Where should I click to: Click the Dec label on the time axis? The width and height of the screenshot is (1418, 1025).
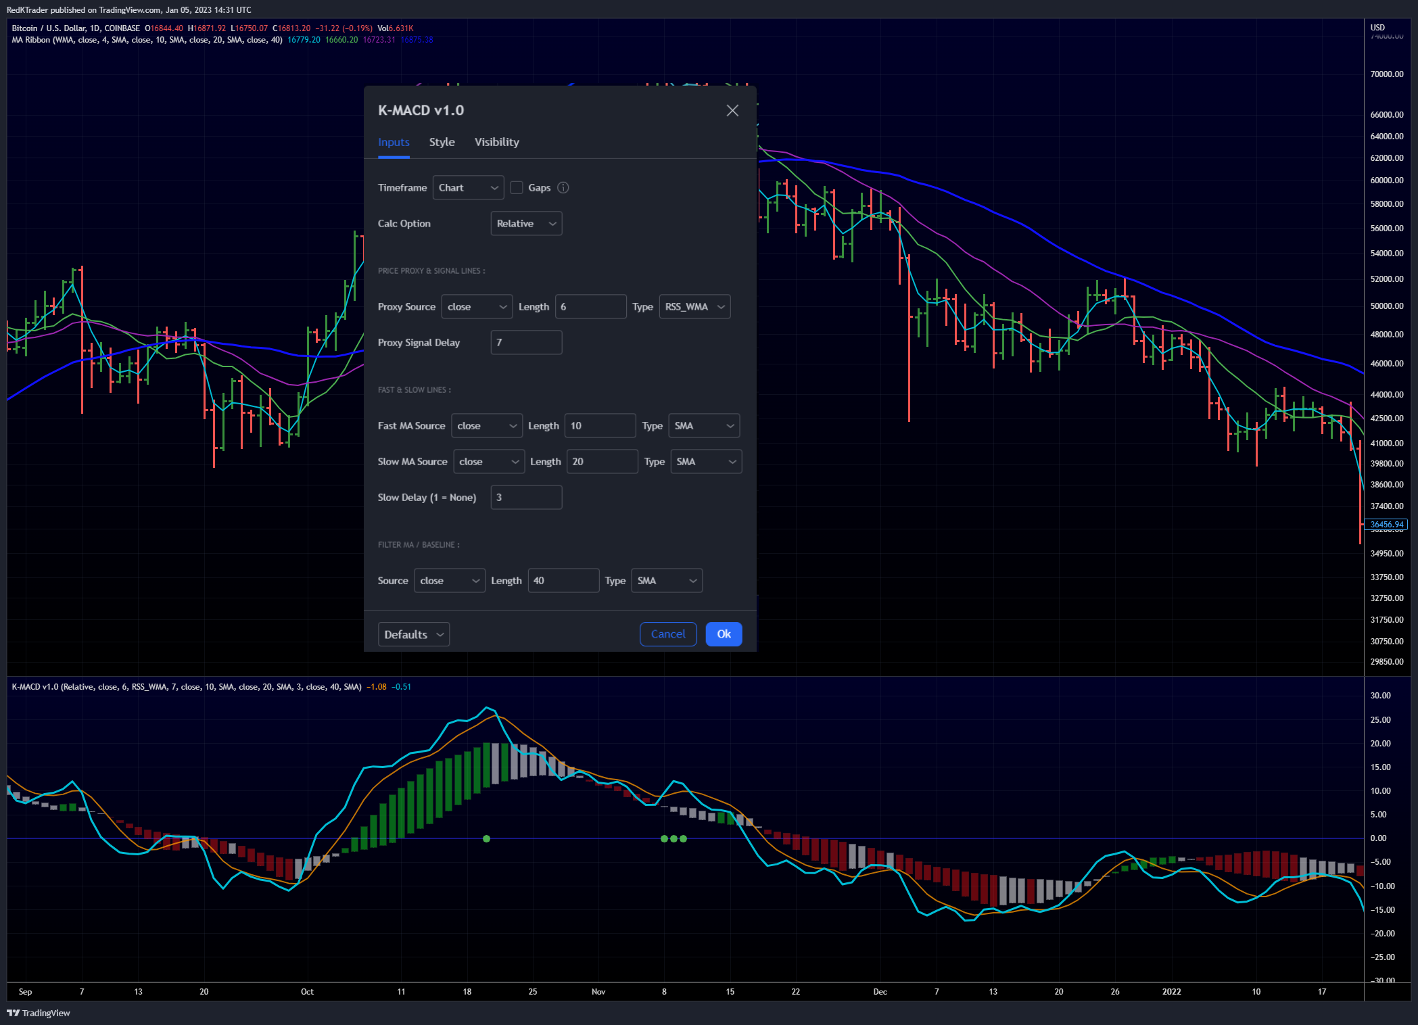[880, 991]
